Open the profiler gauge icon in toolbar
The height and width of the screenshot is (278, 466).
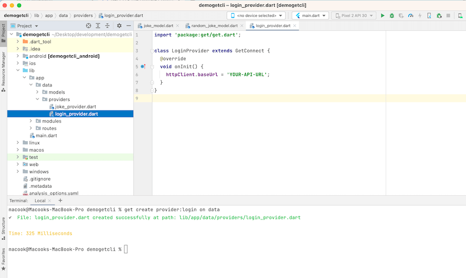tap(410, 16)
